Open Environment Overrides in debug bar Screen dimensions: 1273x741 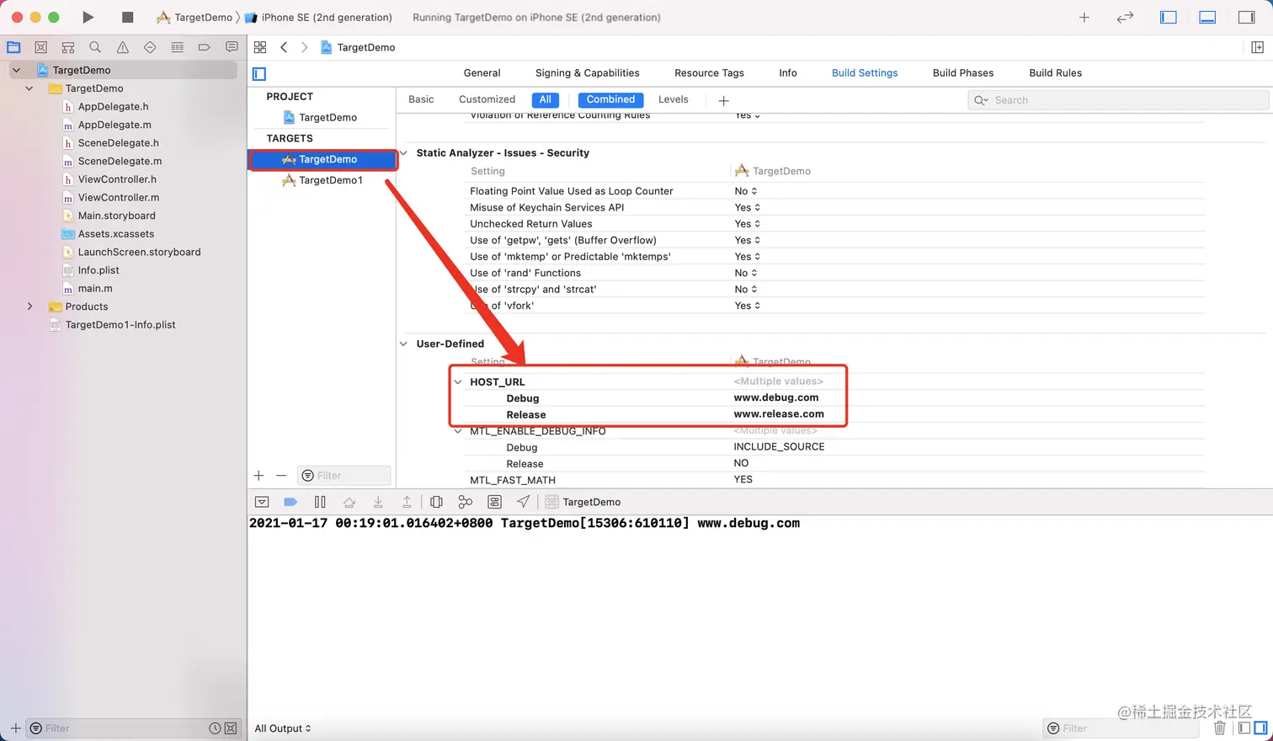click(x=494, y=502)
